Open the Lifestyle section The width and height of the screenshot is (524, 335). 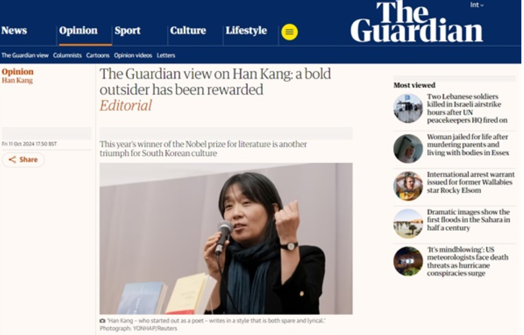246,31
